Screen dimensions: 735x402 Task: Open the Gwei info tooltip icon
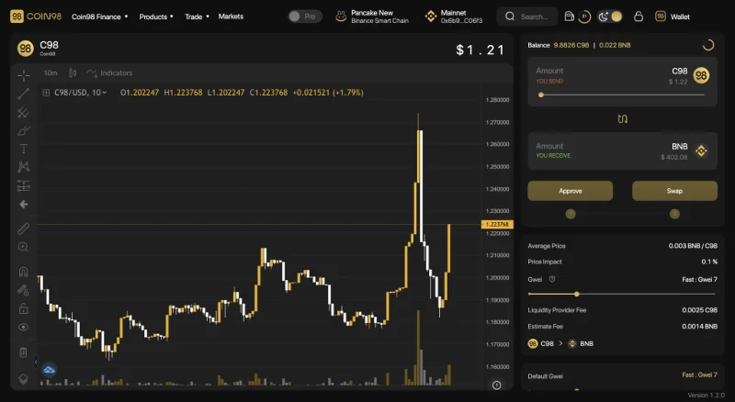click(552, 279)
